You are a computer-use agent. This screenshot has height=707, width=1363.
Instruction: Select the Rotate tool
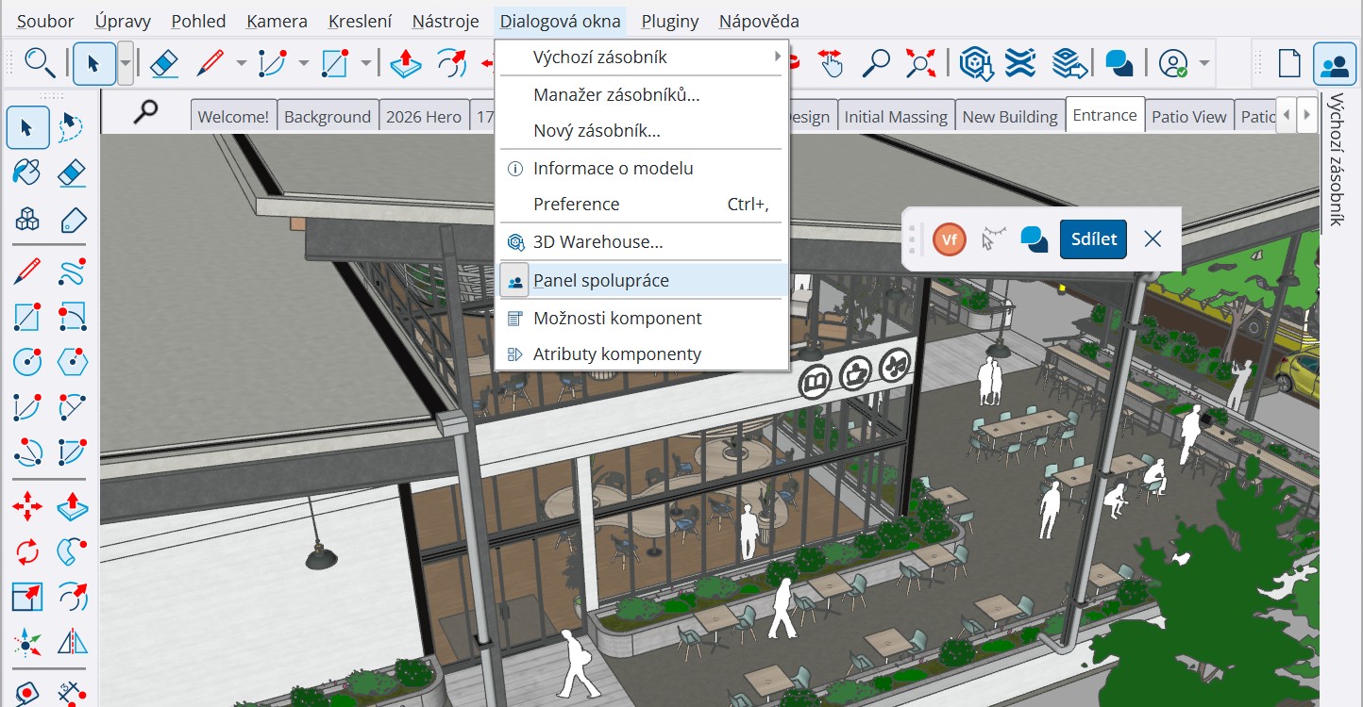click(27, 551)
